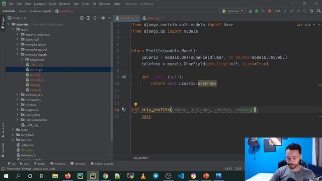
Task: Select admin.py in the project tree
Action: coord(36,70)
